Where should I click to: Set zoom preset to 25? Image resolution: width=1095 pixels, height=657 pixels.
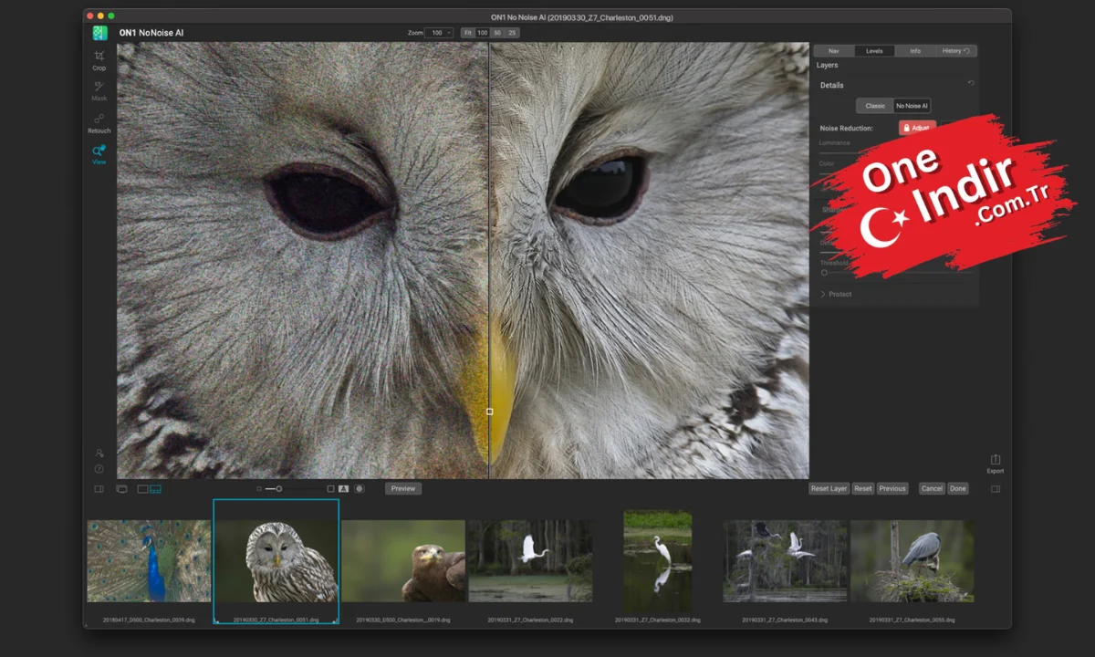pyautogui.click(x=512, y=33)
